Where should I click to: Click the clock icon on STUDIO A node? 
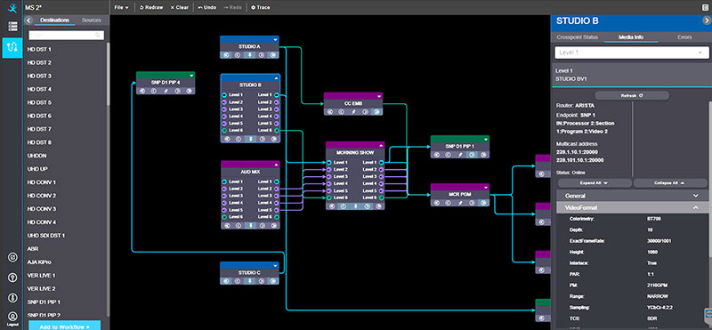pos(238,55)
